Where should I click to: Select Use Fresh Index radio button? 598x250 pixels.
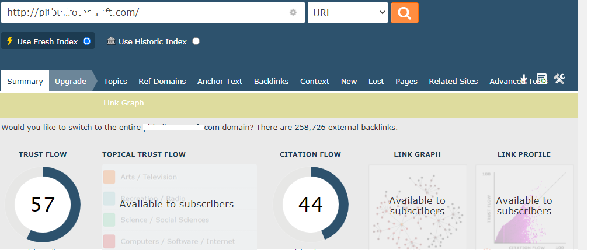(x=86, y=41)
